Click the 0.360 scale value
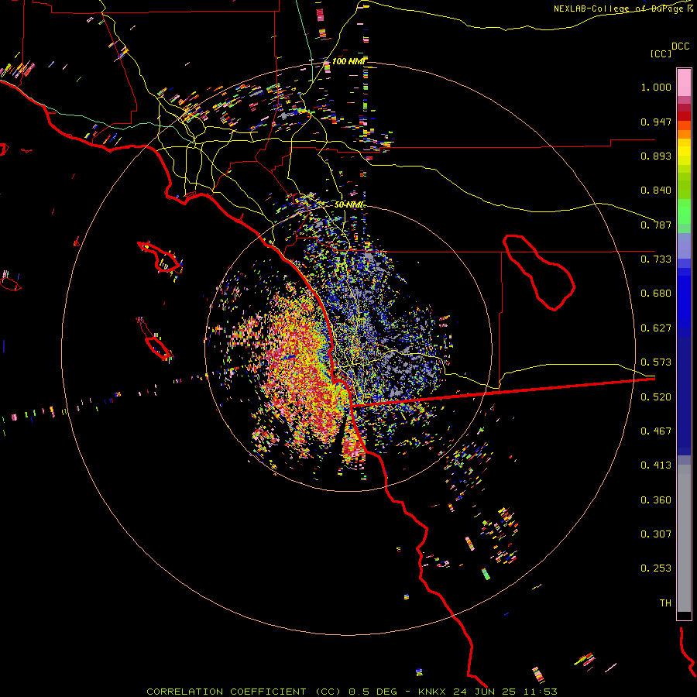 point(656,500)
